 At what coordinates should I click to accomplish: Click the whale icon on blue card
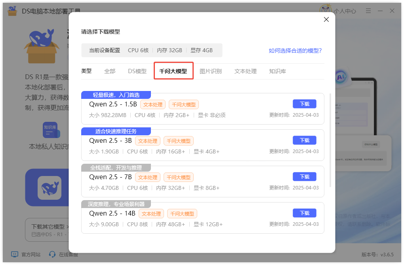pyautogui.click(x=50, y=188)
